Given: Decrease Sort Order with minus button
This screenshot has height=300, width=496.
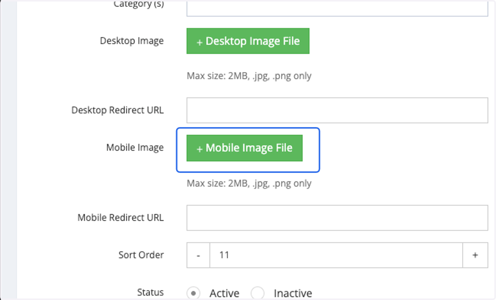Looking at the screenshot, I should click(198, 255).
